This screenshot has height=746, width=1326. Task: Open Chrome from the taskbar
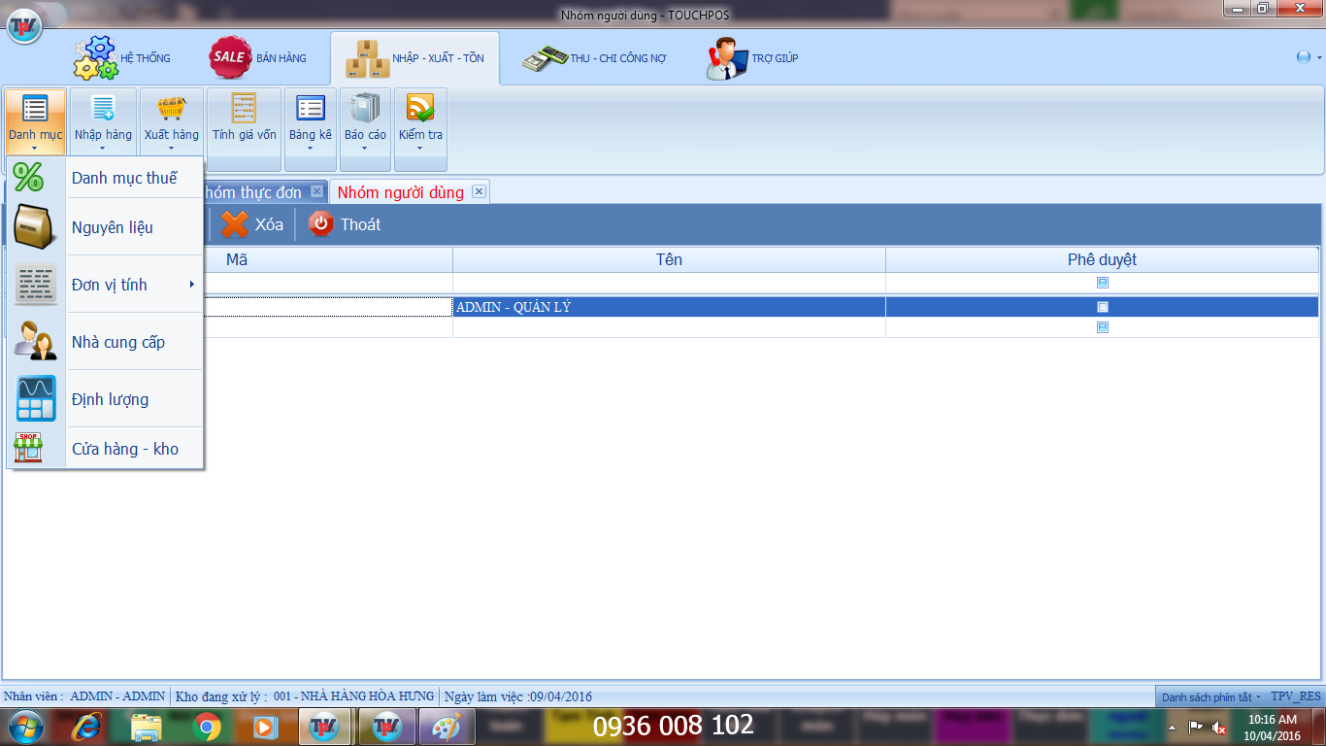click(x=206, y=726)
